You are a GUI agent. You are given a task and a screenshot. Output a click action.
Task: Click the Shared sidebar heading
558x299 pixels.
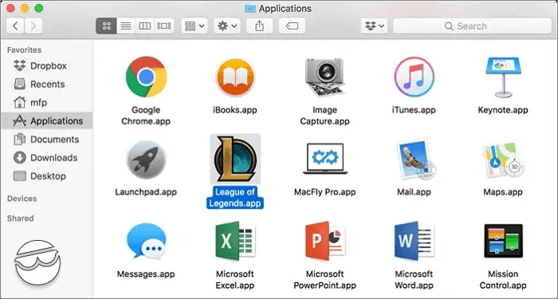pos(20,218)
